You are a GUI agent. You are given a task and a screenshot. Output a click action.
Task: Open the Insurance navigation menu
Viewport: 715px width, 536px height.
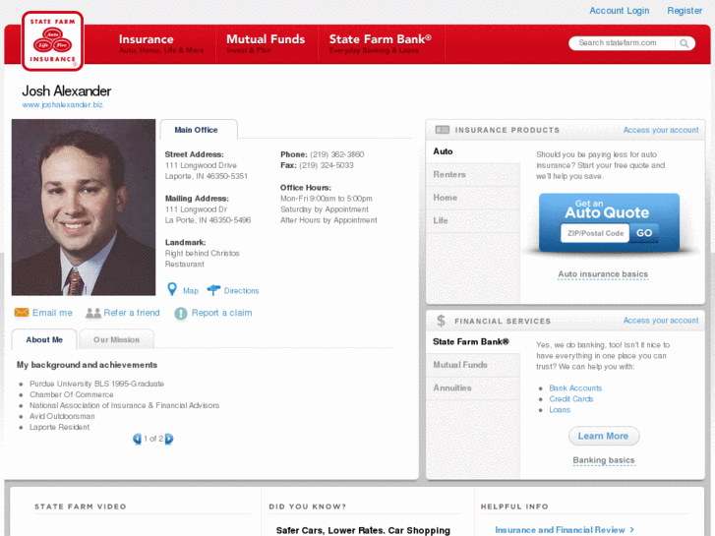(161, 44)
